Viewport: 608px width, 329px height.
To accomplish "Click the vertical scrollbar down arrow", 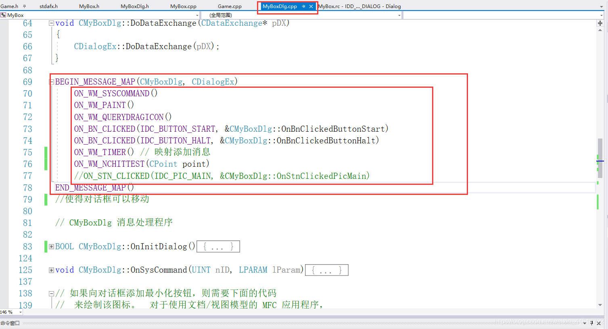I will (x=600, y=305).
